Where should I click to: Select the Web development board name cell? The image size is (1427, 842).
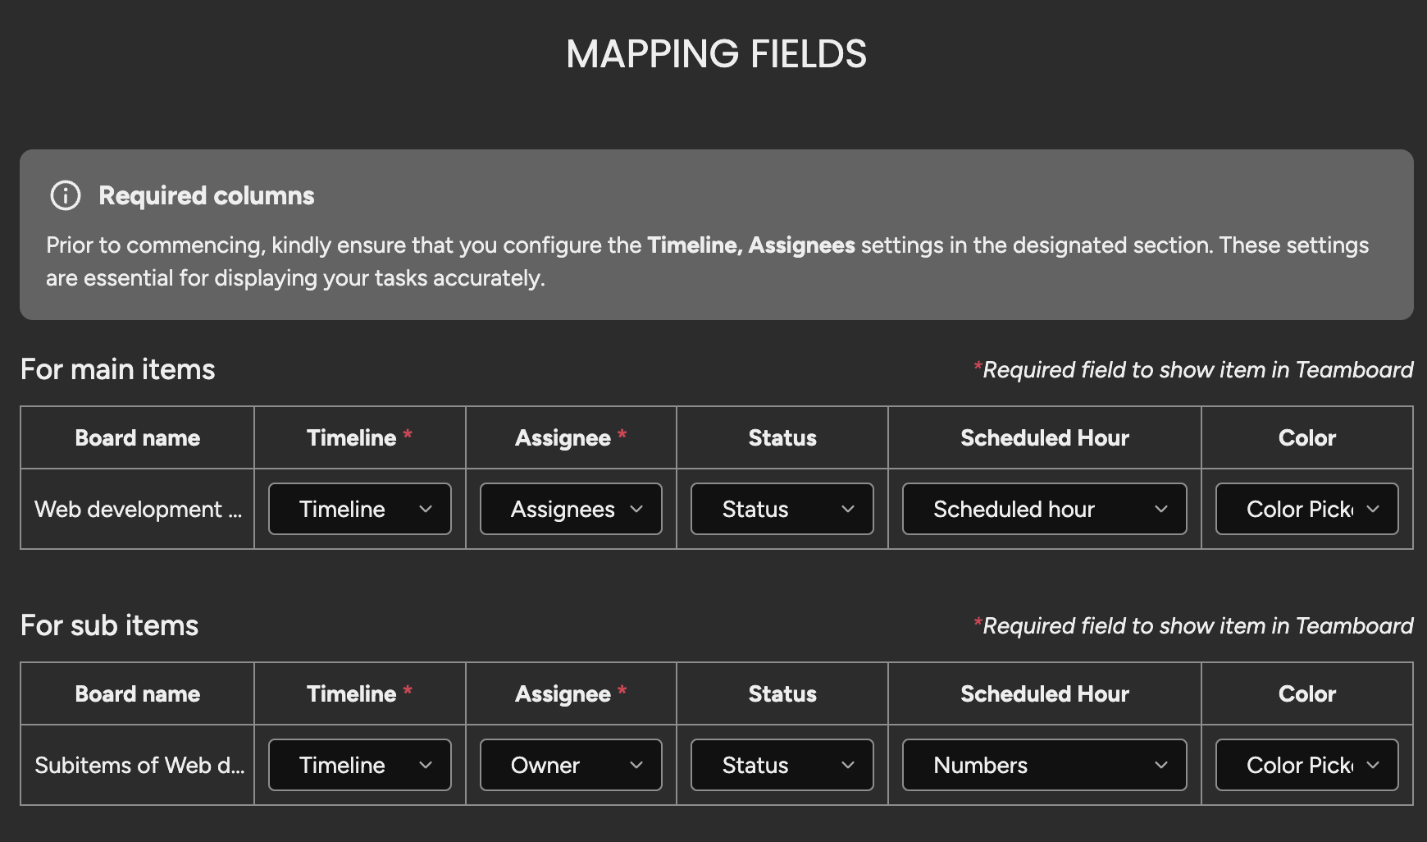138,509
